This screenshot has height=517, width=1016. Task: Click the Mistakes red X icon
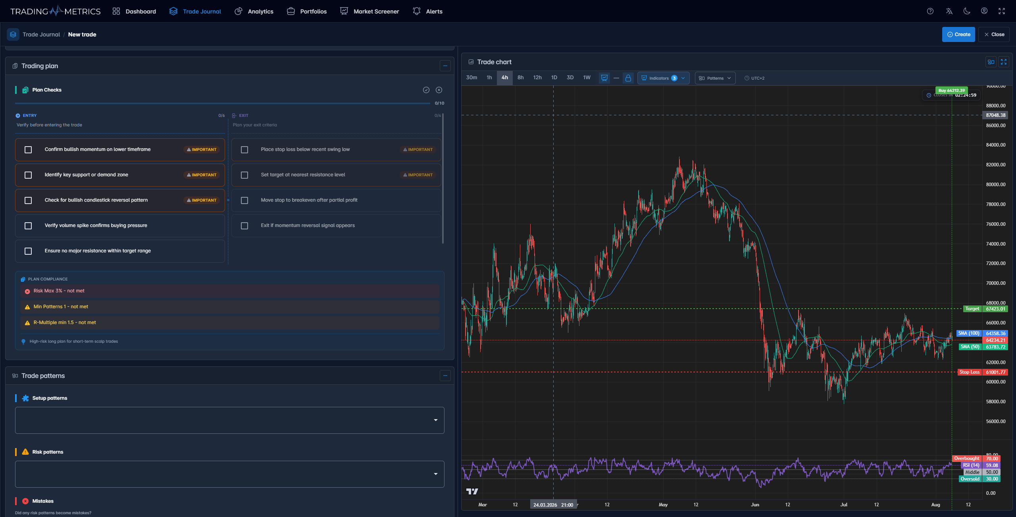[x=25, y=501]
